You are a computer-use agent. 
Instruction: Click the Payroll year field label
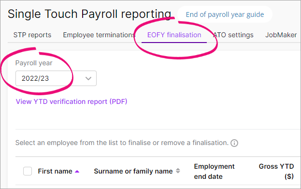pos(34,63)
